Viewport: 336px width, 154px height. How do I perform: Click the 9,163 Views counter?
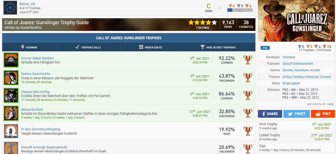tap(228, 24)
